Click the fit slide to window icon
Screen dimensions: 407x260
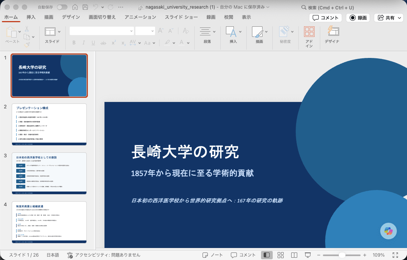pyautogui.click(x=395, y=255)
